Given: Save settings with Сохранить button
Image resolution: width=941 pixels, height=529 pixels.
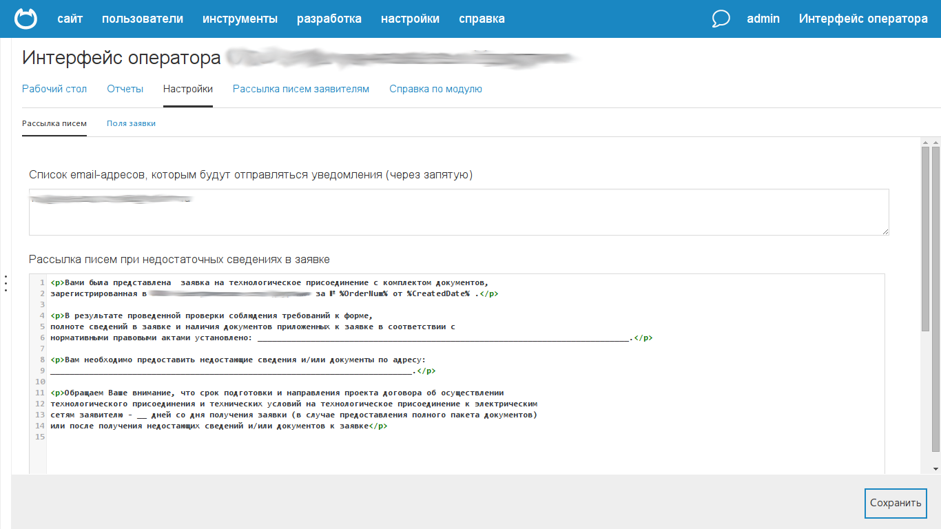Looking at the screenshot, I should [x=896, y=503].
